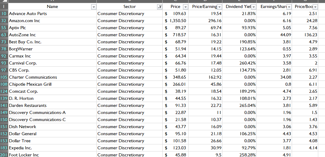Select the Name header cell
Image resolution: width=325 pixels, height=157 pixels.
[52, 7]
